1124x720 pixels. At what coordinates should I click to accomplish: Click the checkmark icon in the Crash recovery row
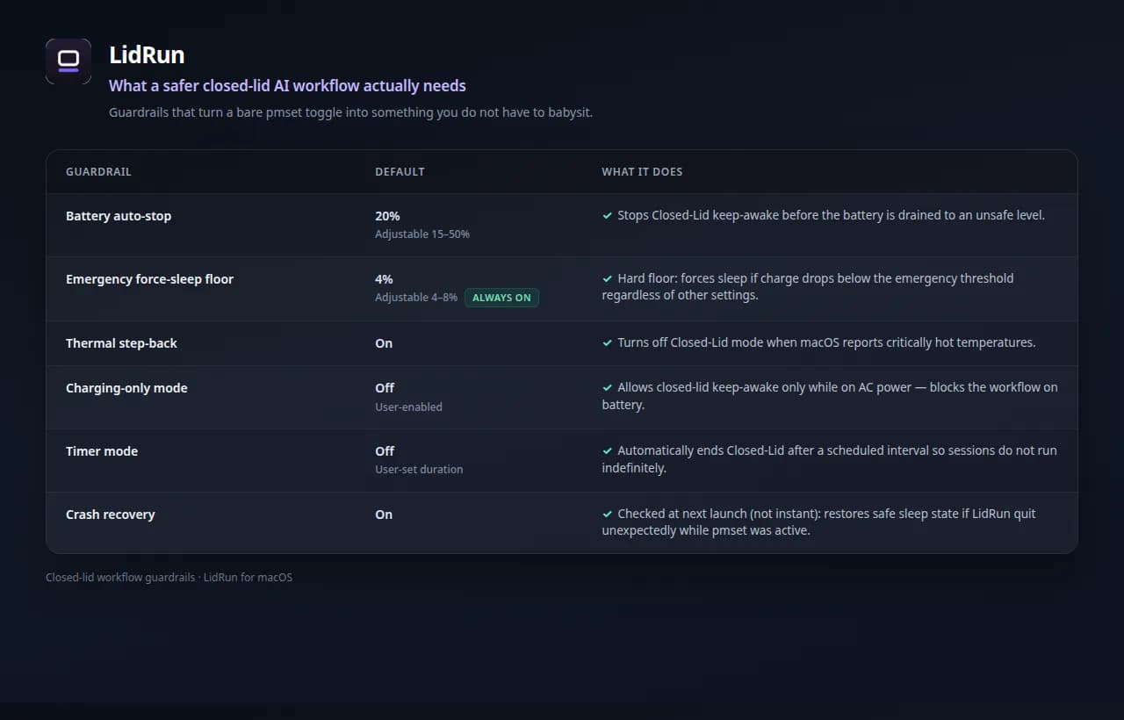pos(607,515)
